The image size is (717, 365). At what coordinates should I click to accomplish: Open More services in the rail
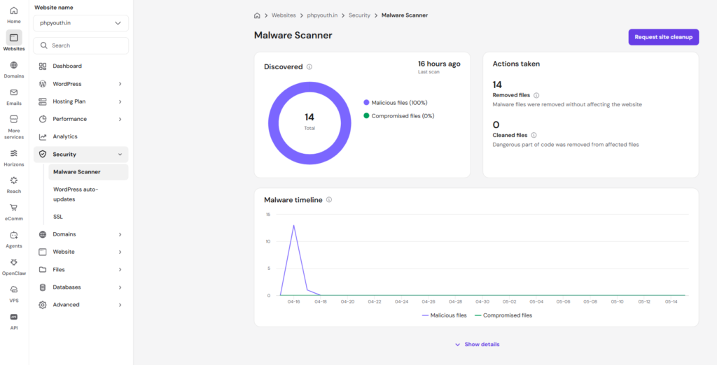coord(14,127)
